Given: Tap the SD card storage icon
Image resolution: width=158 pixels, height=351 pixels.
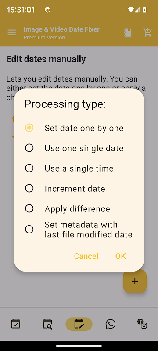Looking at the screenshot, I should (x=128, y=32).
